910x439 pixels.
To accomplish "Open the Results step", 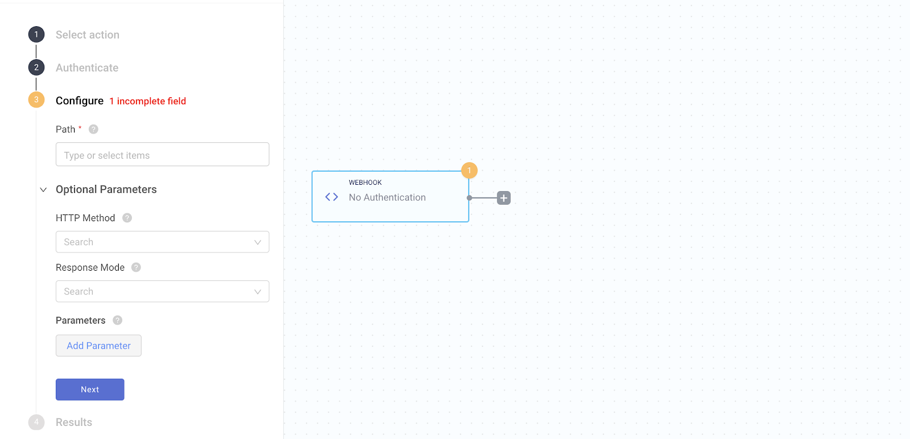I will click(x=74, y=423).
